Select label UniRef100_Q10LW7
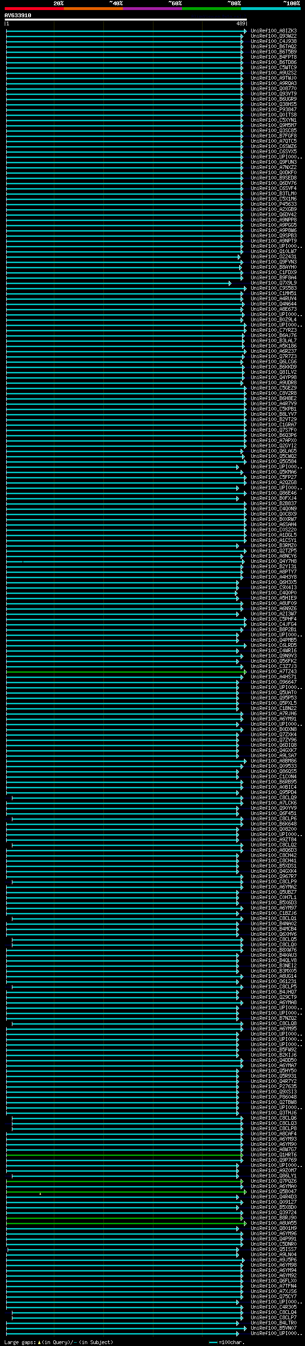 (x=274, y=251)
